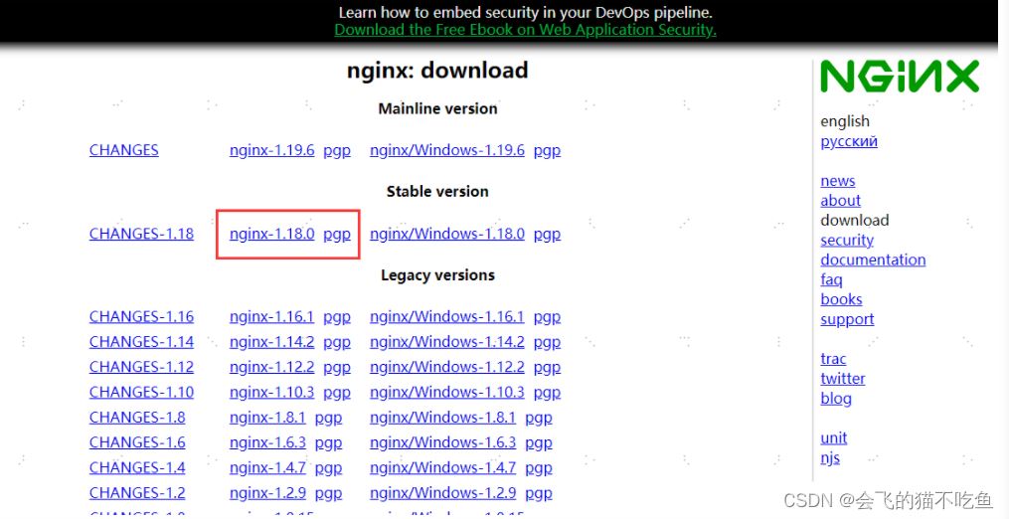Click the 'Stable version' heading
Screen dimensions: 1009x519
[437, 191]
